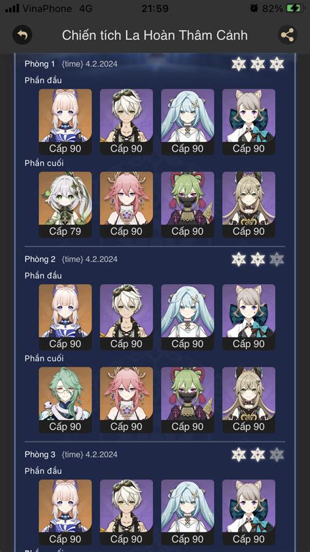The height and width of the screenshot is (552, 310).
Task: Tap the dimmed third star of Phòng 3
Action: (277, 454)
